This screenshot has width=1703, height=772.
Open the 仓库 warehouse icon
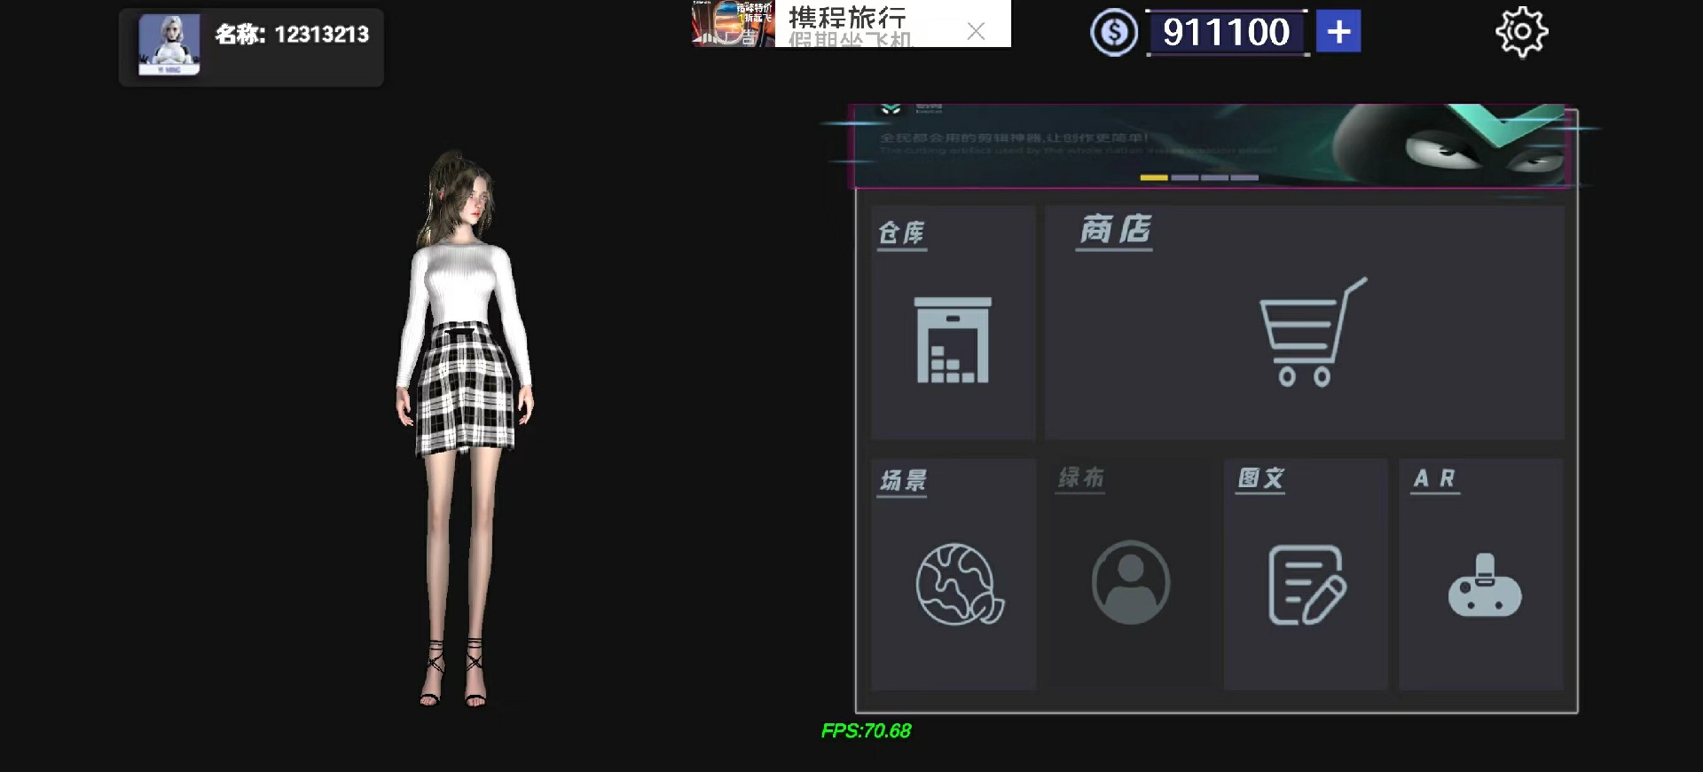[x=953, y=340]
